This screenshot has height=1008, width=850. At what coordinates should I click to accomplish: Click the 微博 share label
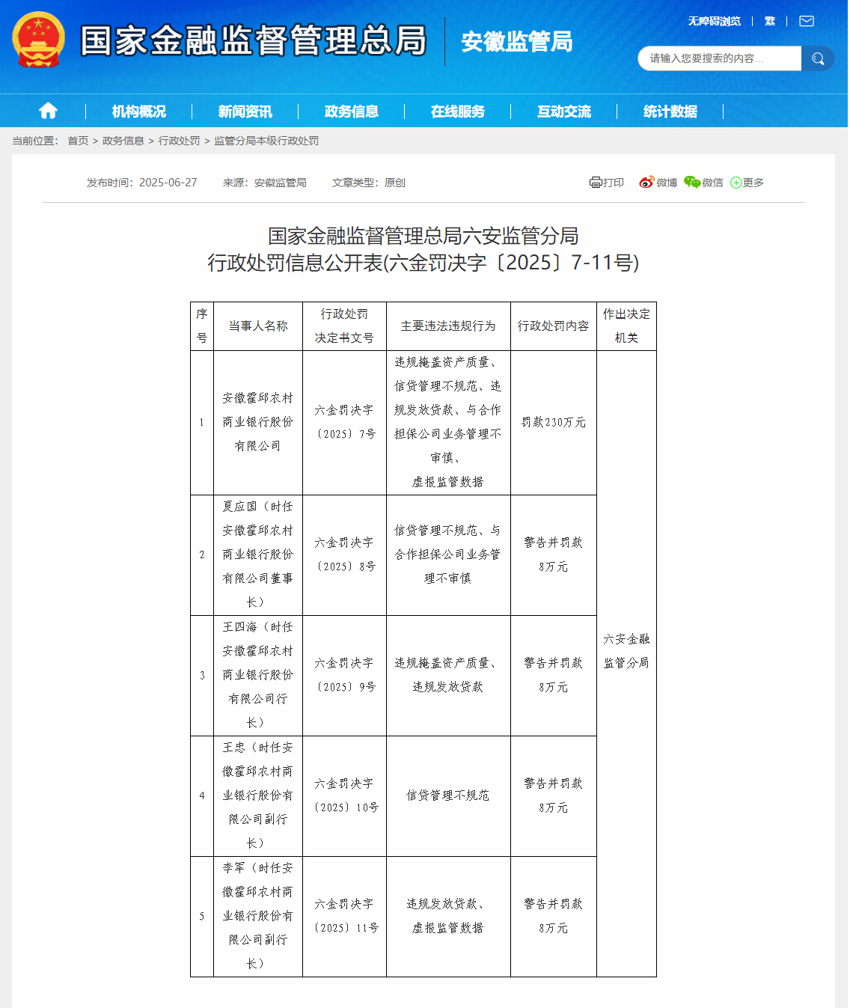pyautogui.click(x=667, y=183)
